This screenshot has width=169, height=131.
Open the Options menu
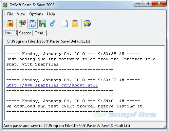click(36, 14)
